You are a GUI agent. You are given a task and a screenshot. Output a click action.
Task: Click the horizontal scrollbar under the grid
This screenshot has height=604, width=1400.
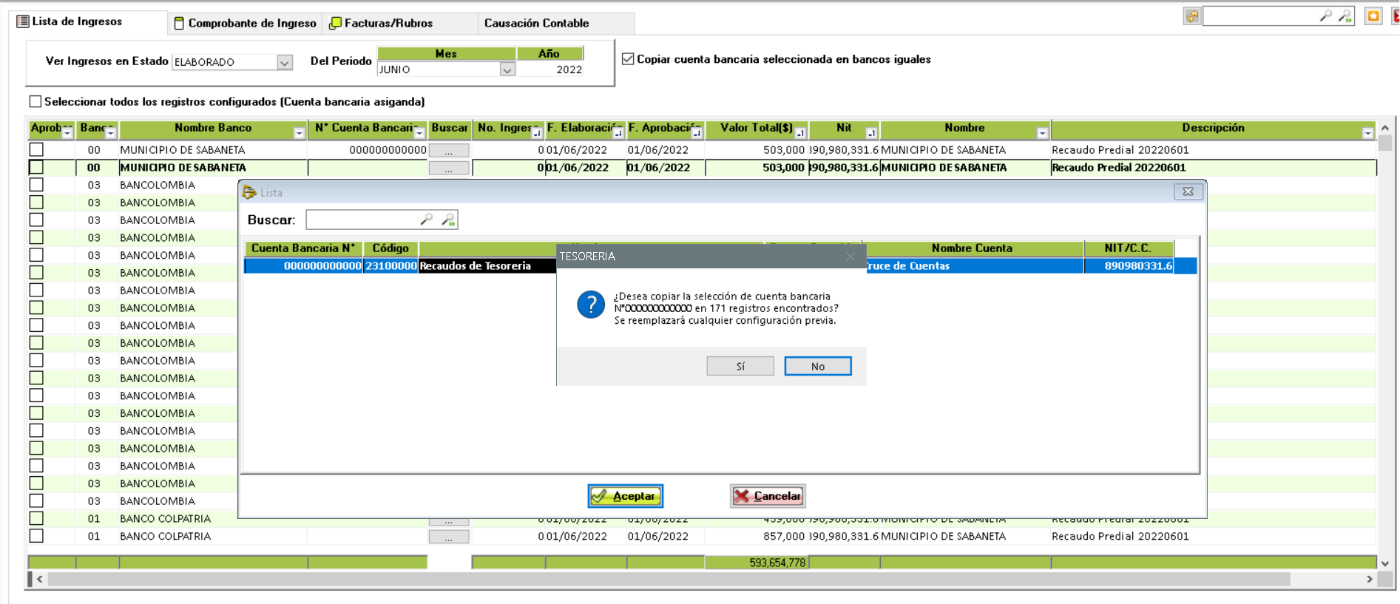click(666, 579)
